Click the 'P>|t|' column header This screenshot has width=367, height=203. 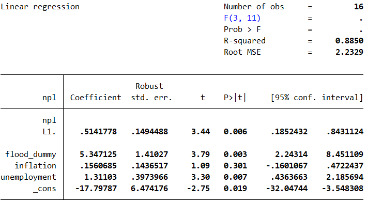click(235, 98)
